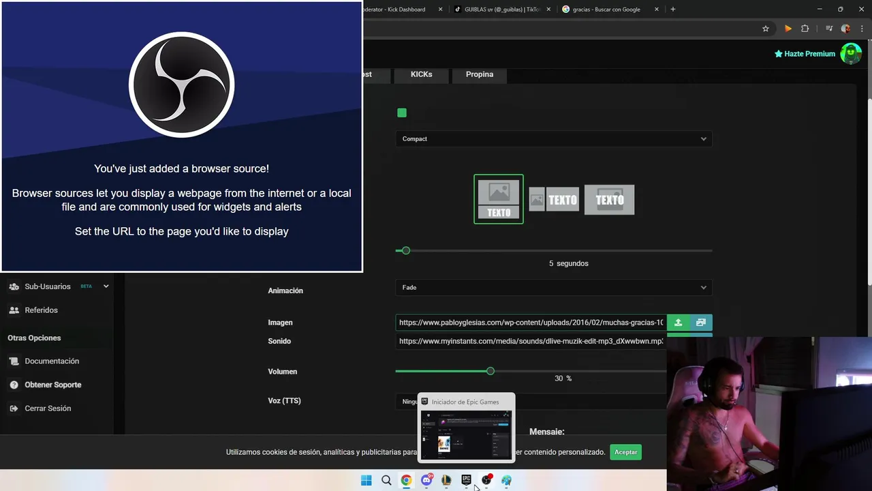
Task: Switch to Chrome from the taskbar
Action: coord(406,480)
